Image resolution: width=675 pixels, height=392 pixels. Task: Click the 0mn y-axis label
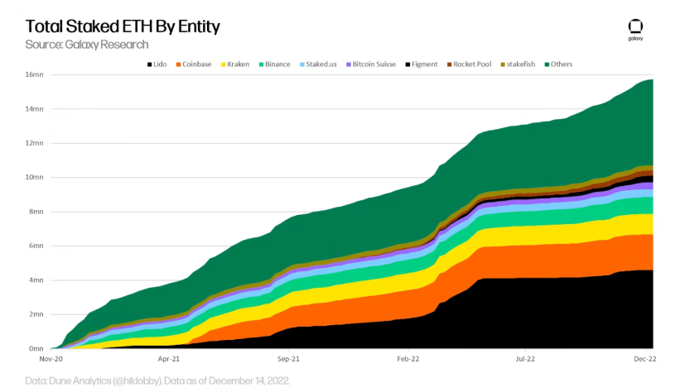click(36, 349)
